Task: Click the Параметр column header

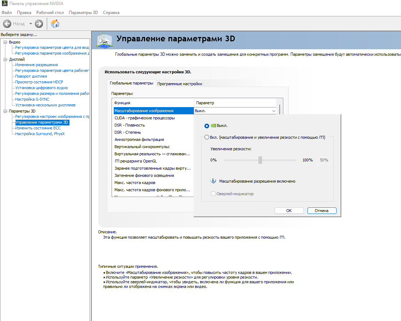Action: (x=235, y=103)
